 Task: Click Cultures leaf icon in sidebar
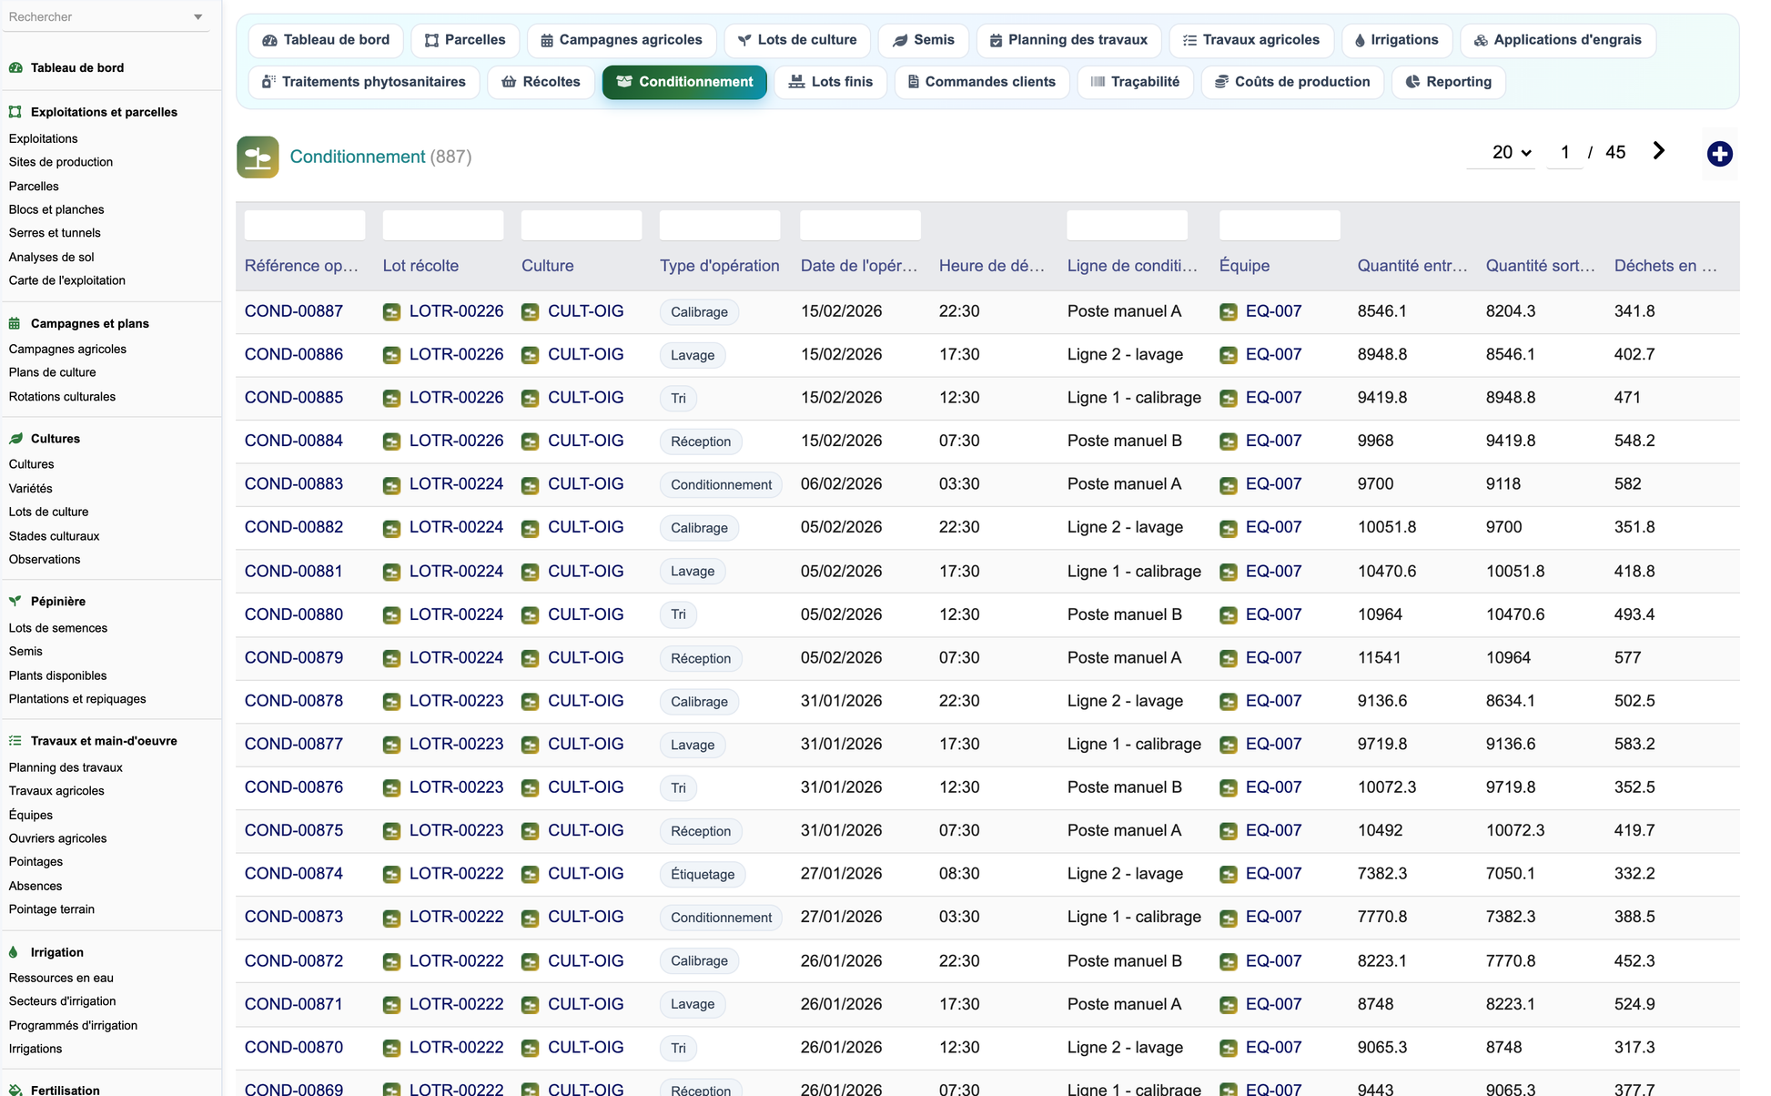click(15, 439)
